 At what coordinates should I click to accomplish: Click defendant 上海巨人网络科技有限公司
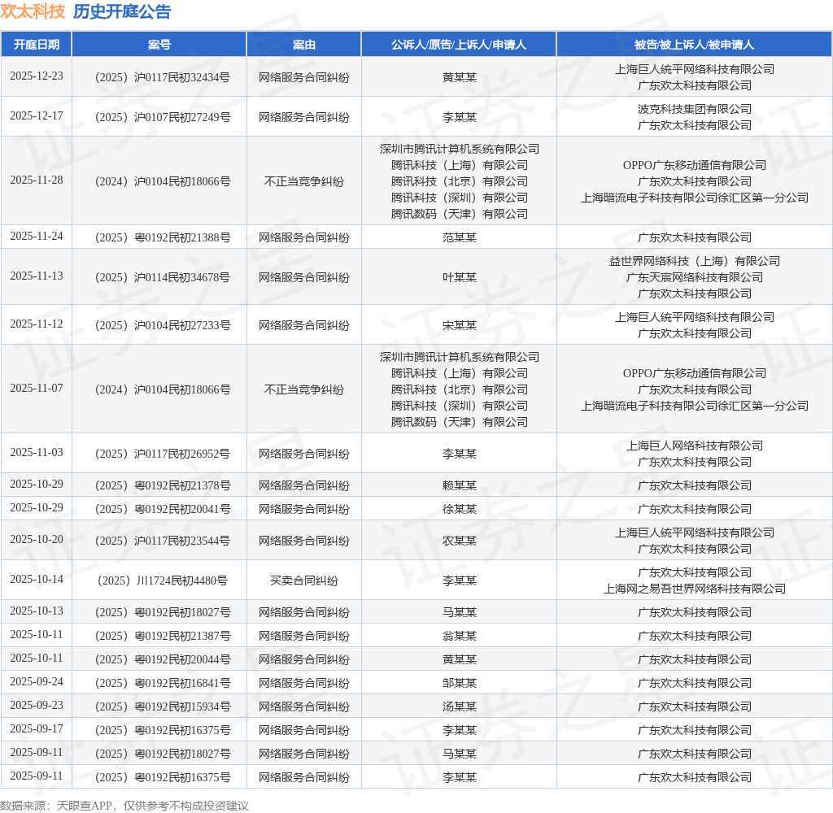tap(695, 446)
